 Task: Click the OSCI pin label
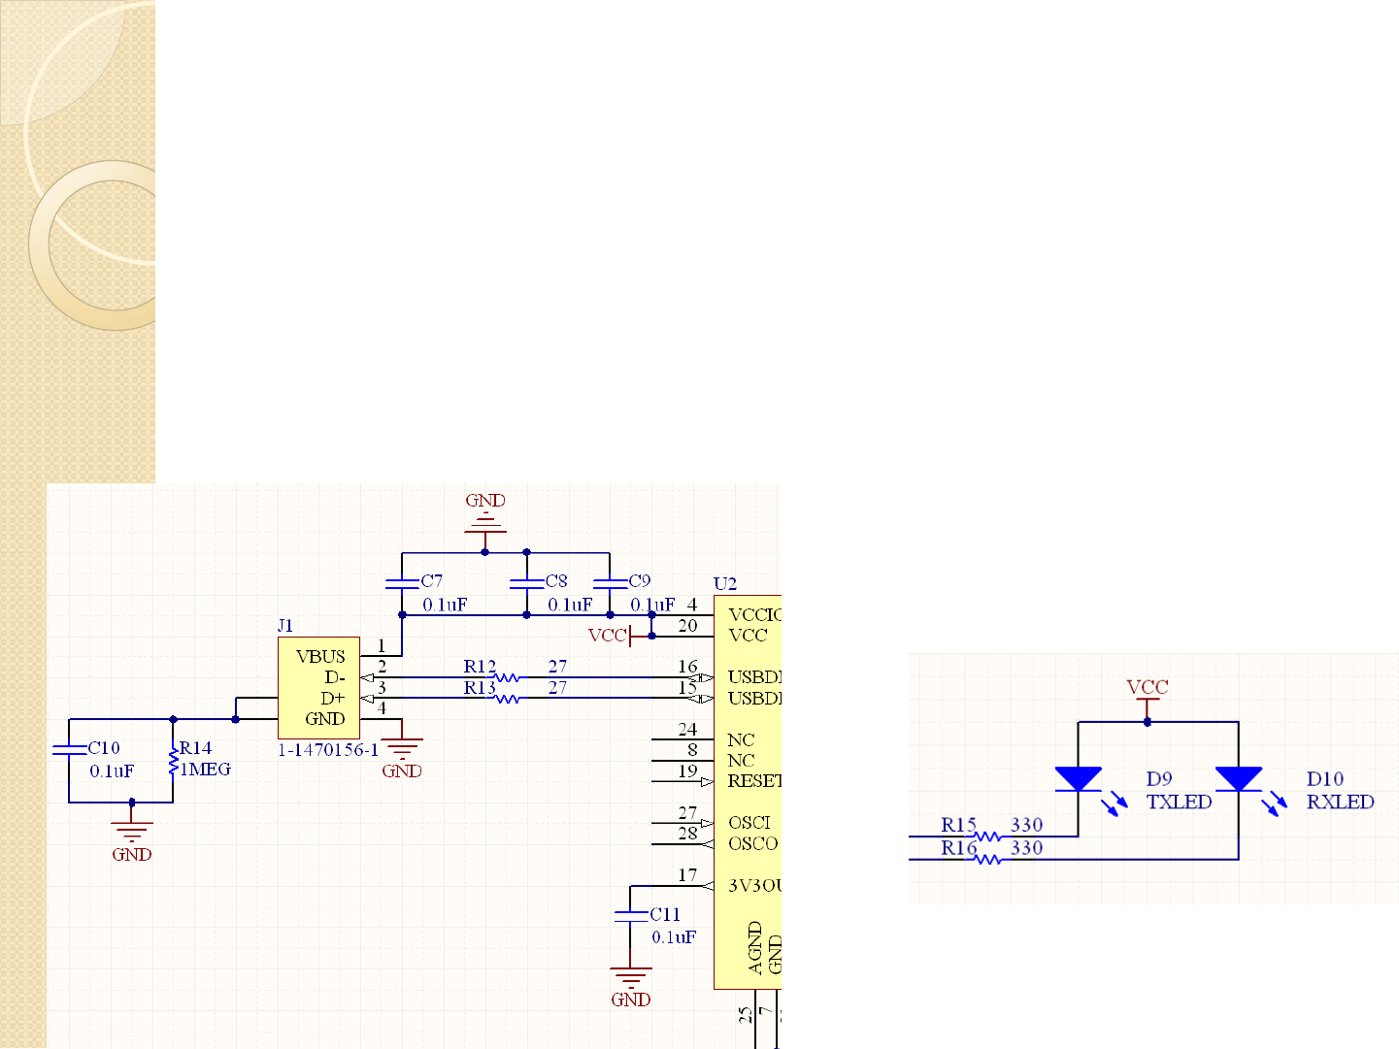click(x=749, y=823)
